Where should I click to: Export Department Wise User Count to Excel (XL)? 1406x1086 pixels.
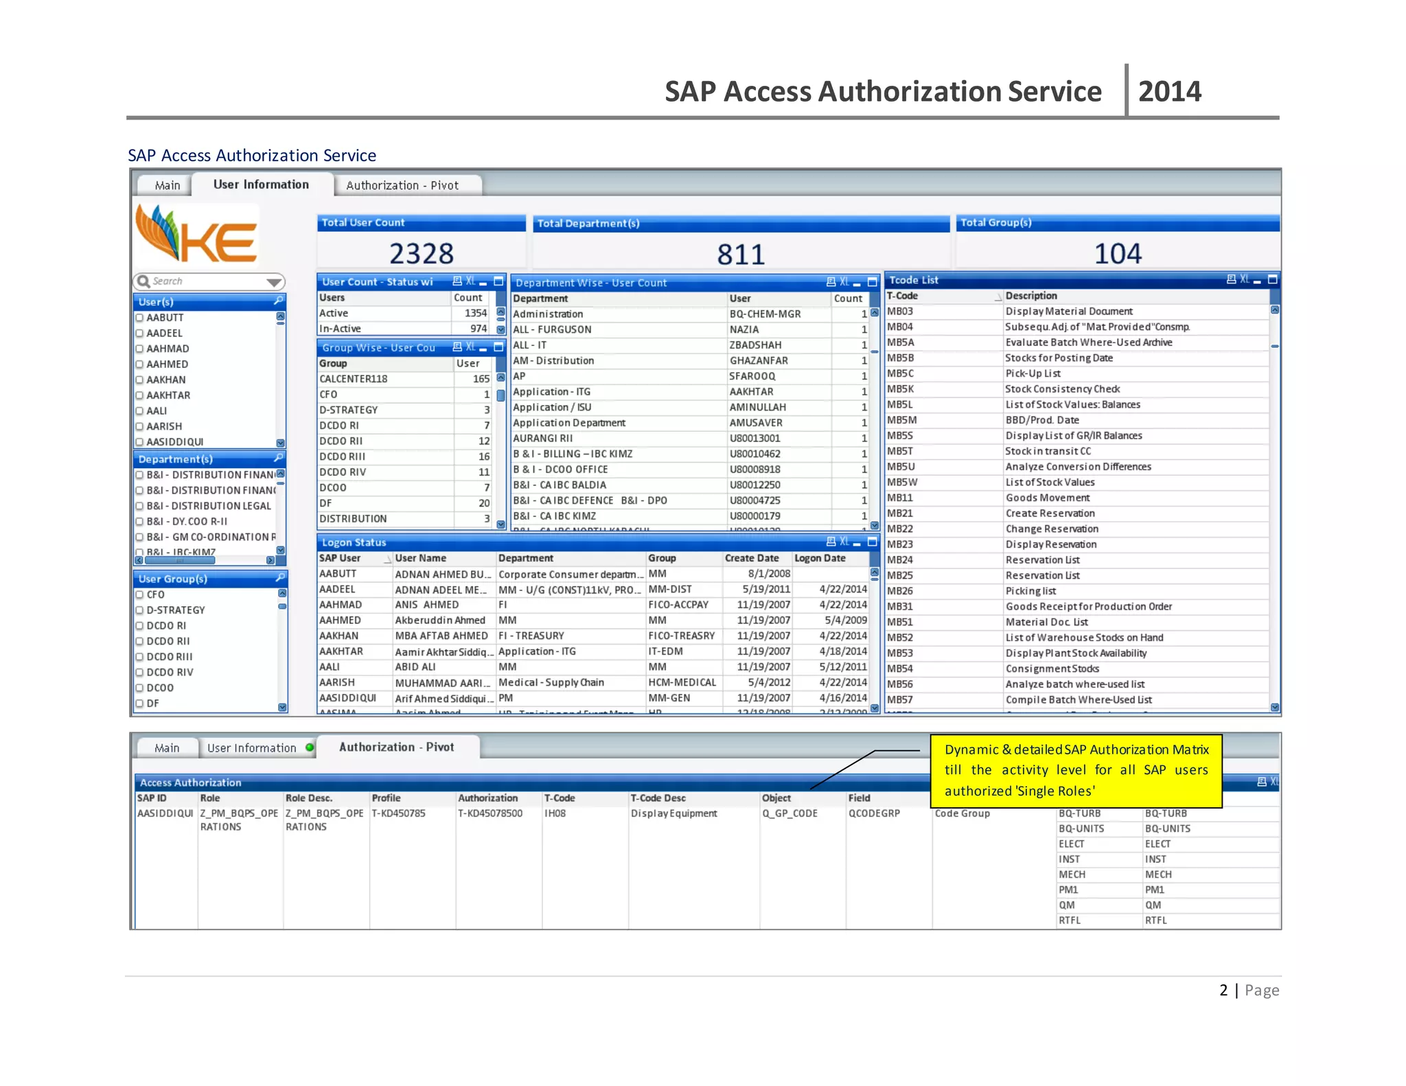tap(844, 282)
